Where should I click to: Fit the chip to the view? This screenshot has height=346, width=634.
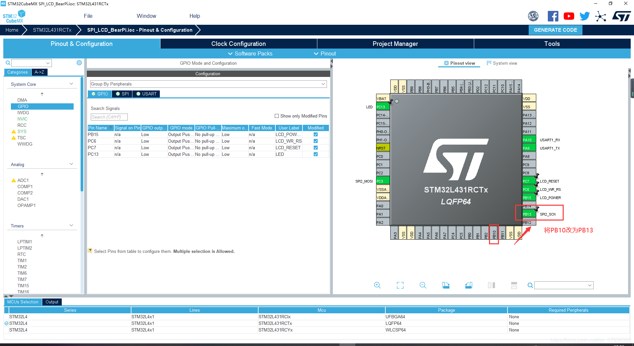click(400, 285)
